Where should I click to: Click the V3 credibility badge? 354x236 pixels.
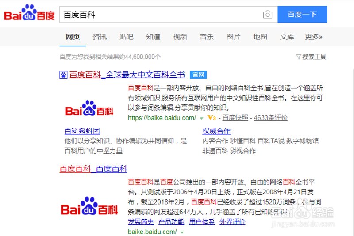[212, 118]
